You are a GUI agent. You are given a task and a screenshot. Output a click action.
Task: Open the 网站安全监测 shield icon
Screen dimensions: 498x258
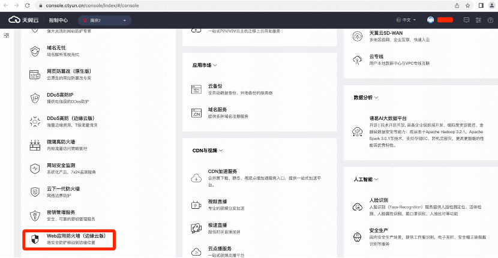pyautogui.click(x=35, y=169)
